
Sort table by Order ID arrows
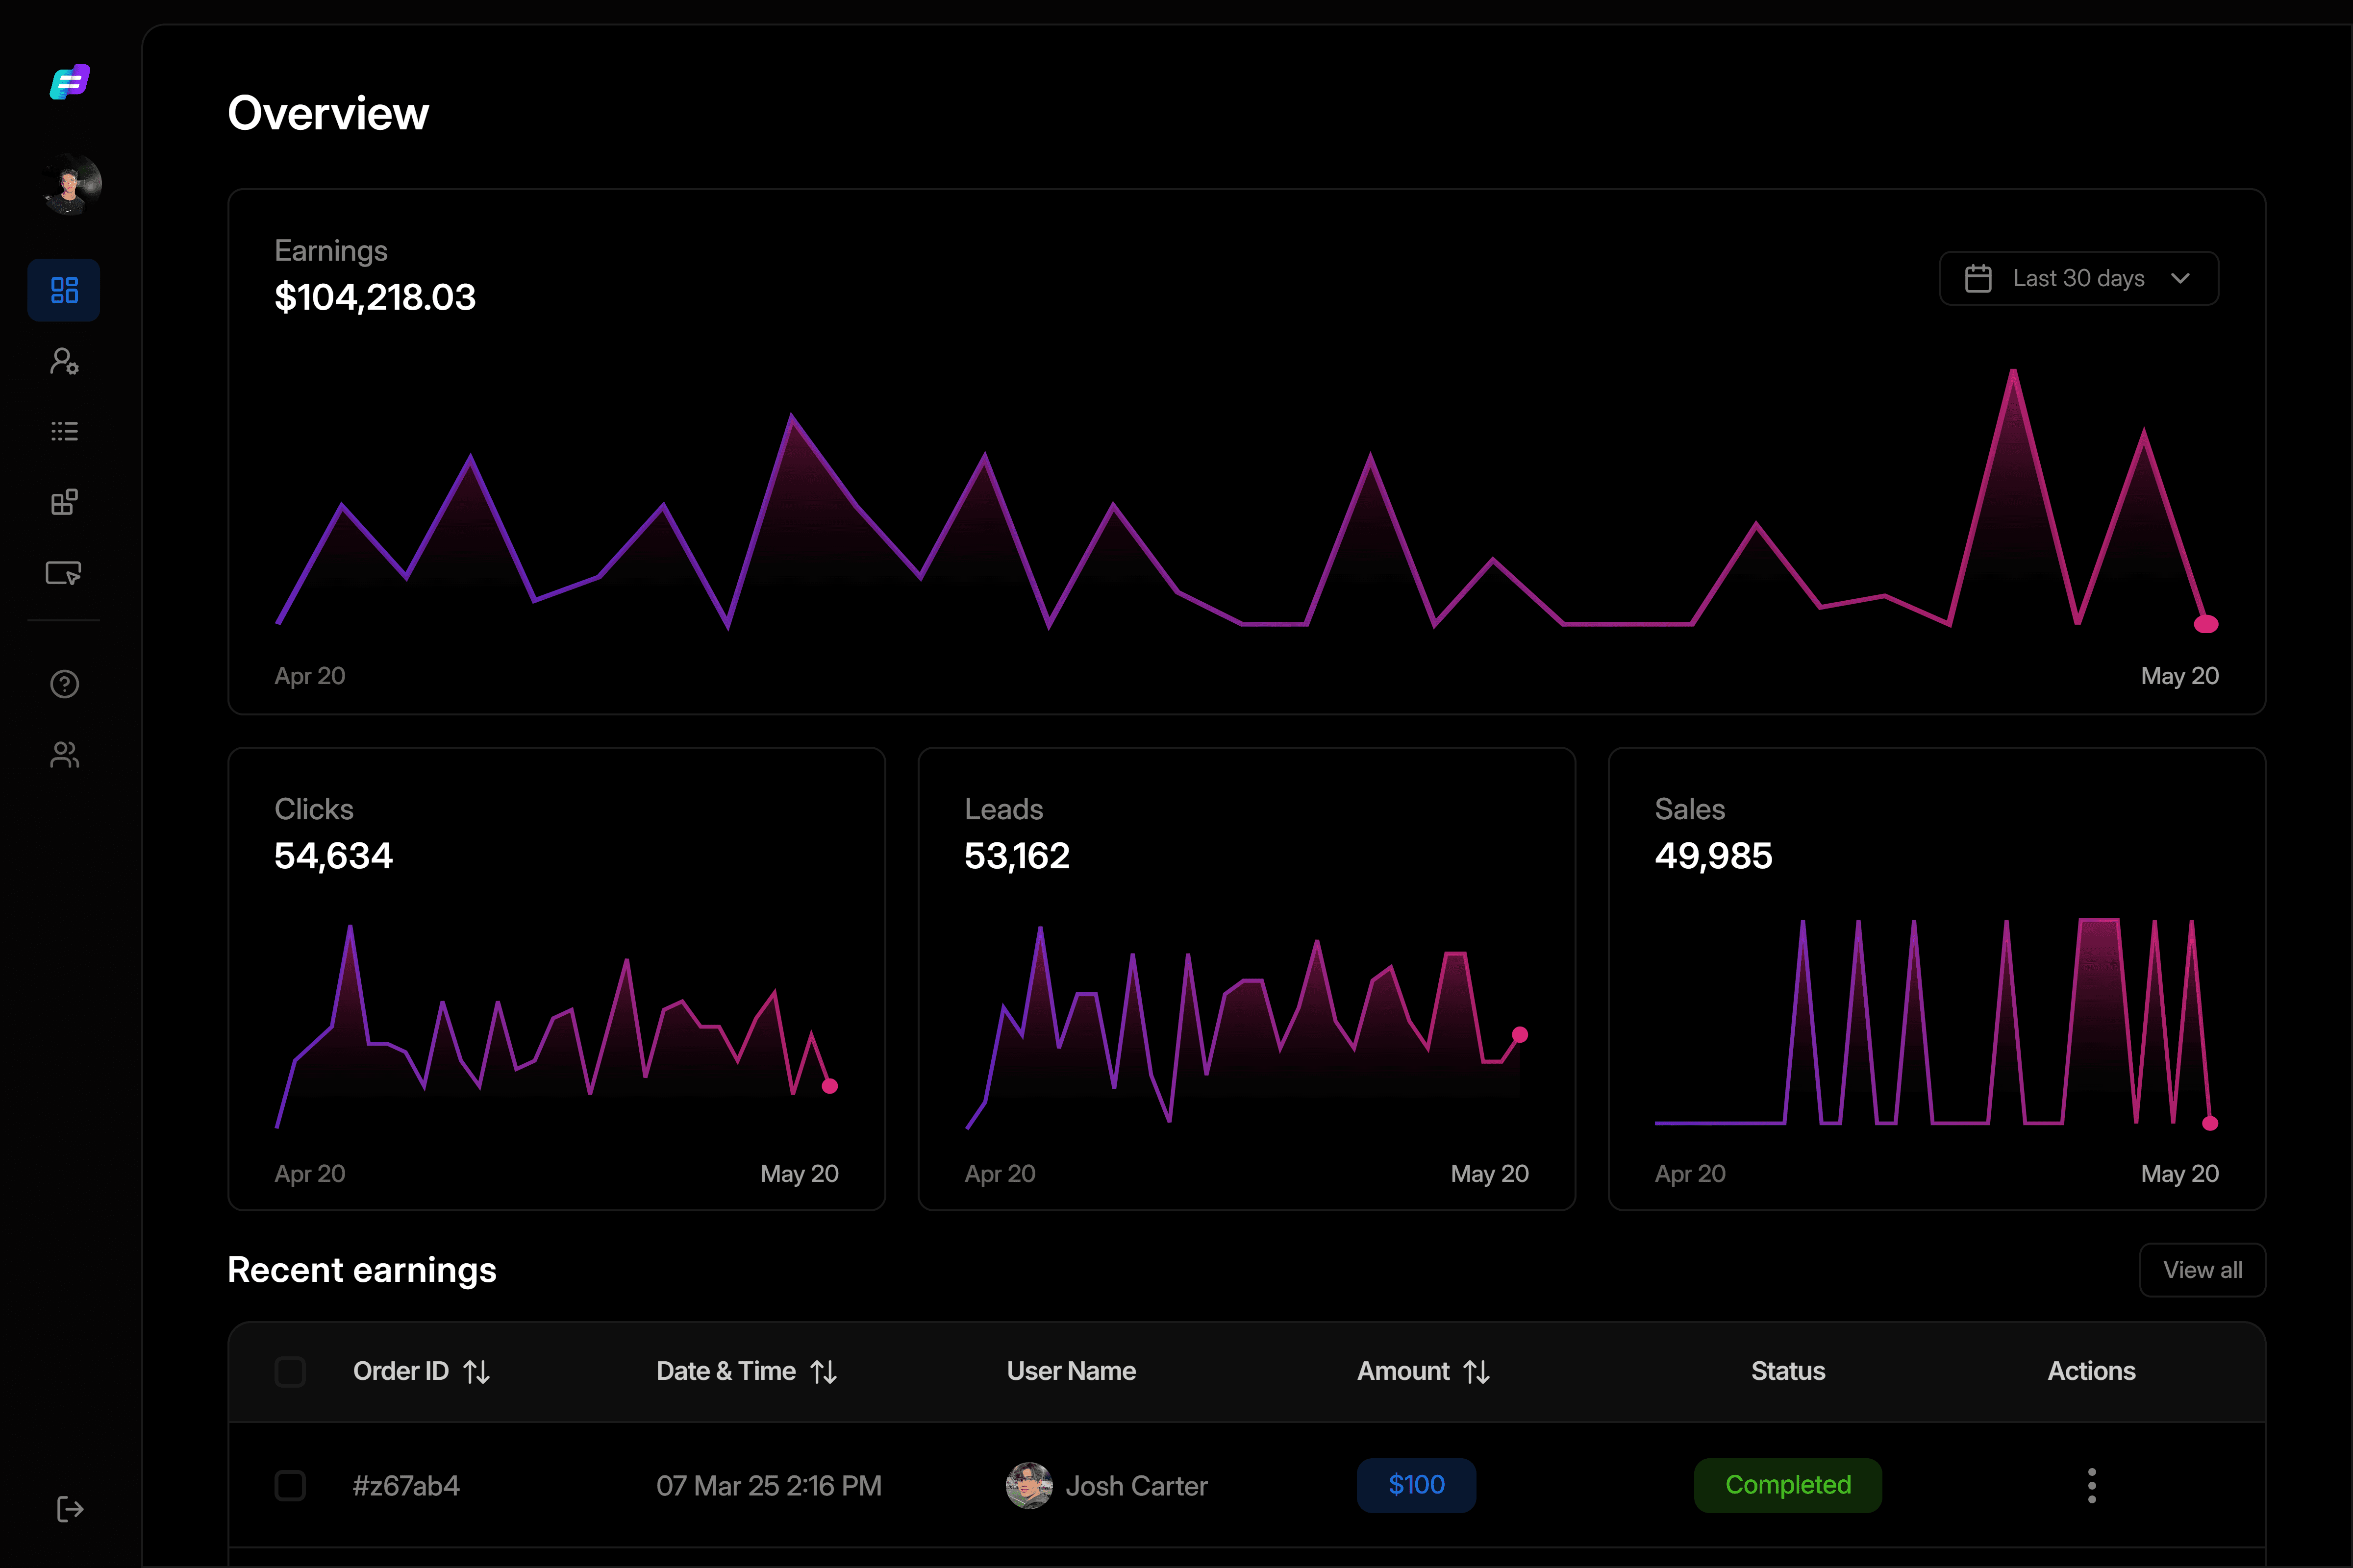(476, 1372)
